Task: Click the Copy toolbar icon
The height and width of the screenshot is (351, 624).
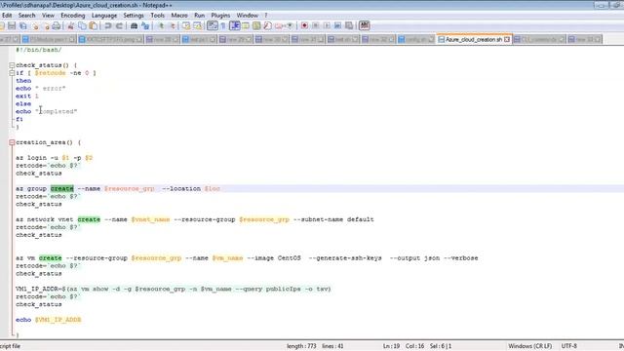Action: point(82,26)
